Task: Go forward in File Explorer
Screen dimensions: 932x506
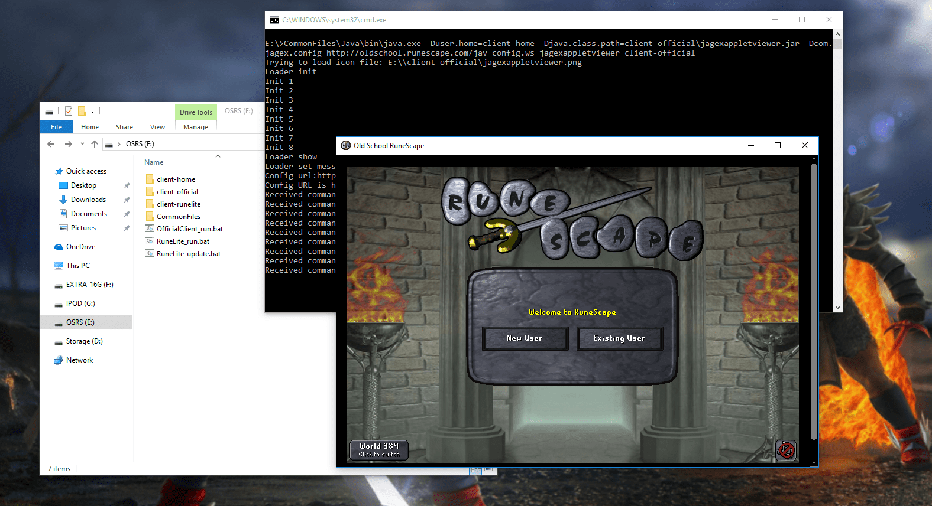Action: point(69,144)
